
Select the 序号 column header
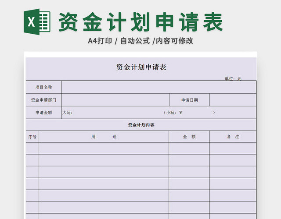tap(32, 137)
